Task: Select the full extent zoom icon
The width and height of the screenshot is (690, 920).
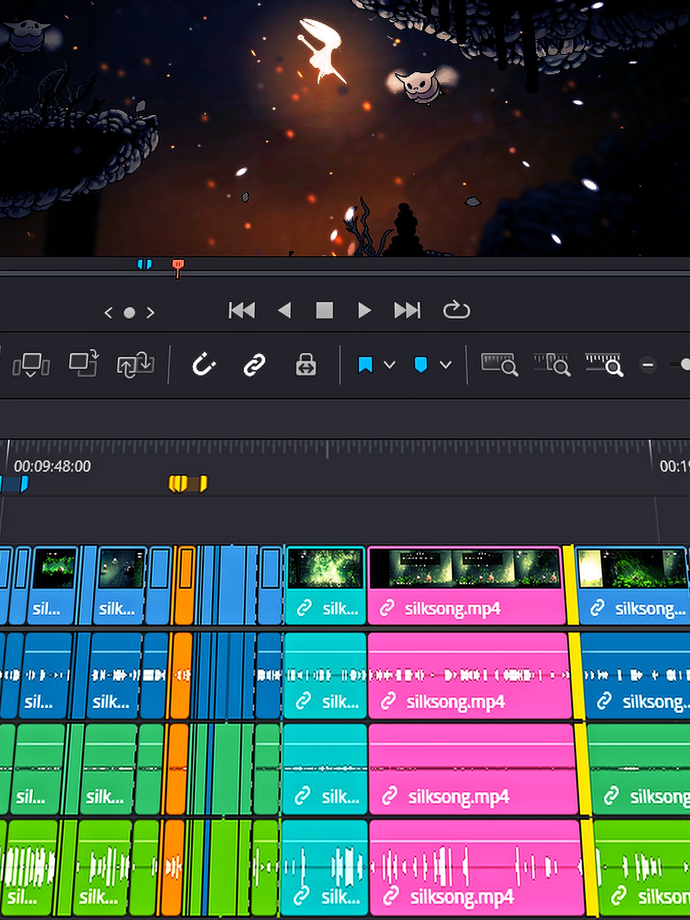Action: [x=499, y=364]
